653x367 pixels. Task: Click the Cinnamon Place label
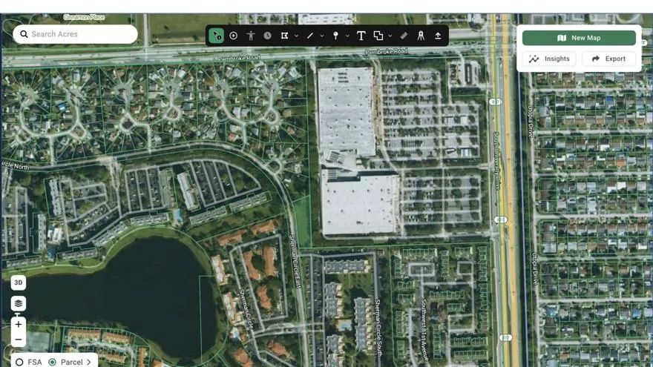pyautogui.click(x=84, y=17)
